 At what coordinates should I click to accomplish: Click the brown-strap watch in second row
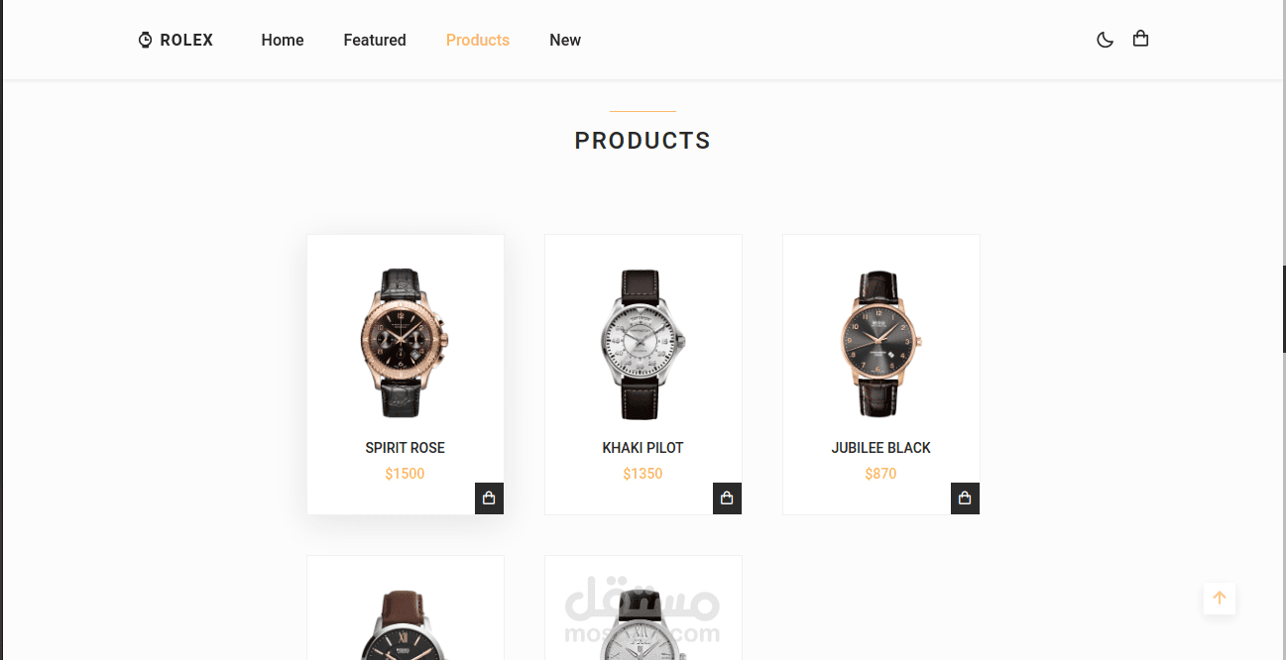(405, 624)
